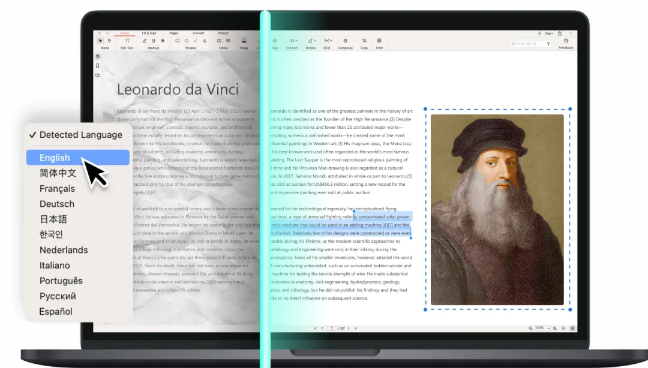This screenshot has width=648, height=368.
Task: Zoom in with magnifier plus icon
Action: point(555,328)
